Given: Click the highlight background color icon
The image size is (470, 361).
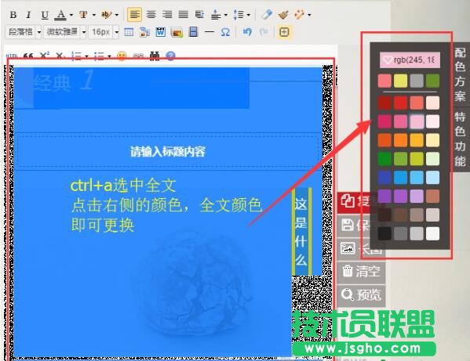Looking at the screenshot, I should (106, 15).
